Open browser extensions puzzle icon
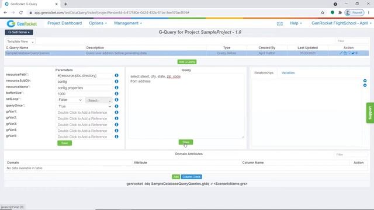 pos(340,13)
